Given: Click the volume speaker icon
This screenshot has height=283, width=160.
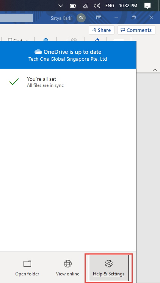Looking at the screenshot, I should point(97,6).
